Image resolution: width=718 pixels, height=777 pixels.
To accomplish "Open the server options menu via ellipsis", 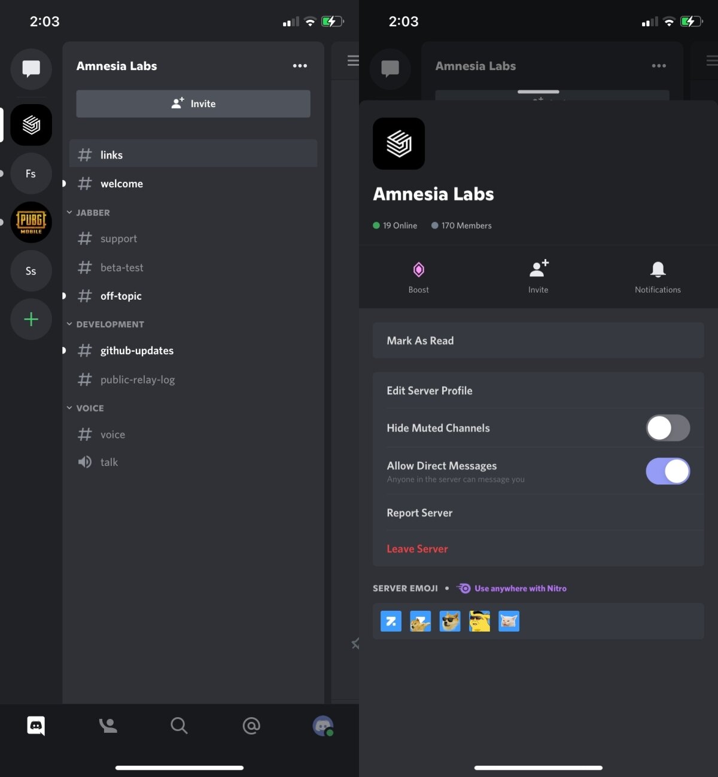I will pos(300,66).
